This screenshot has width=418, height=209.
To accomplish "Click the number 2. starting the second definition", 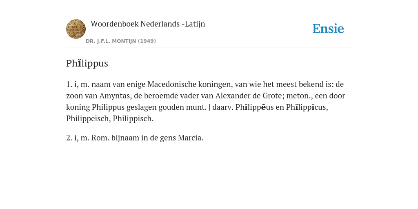I will click(69, 138).
